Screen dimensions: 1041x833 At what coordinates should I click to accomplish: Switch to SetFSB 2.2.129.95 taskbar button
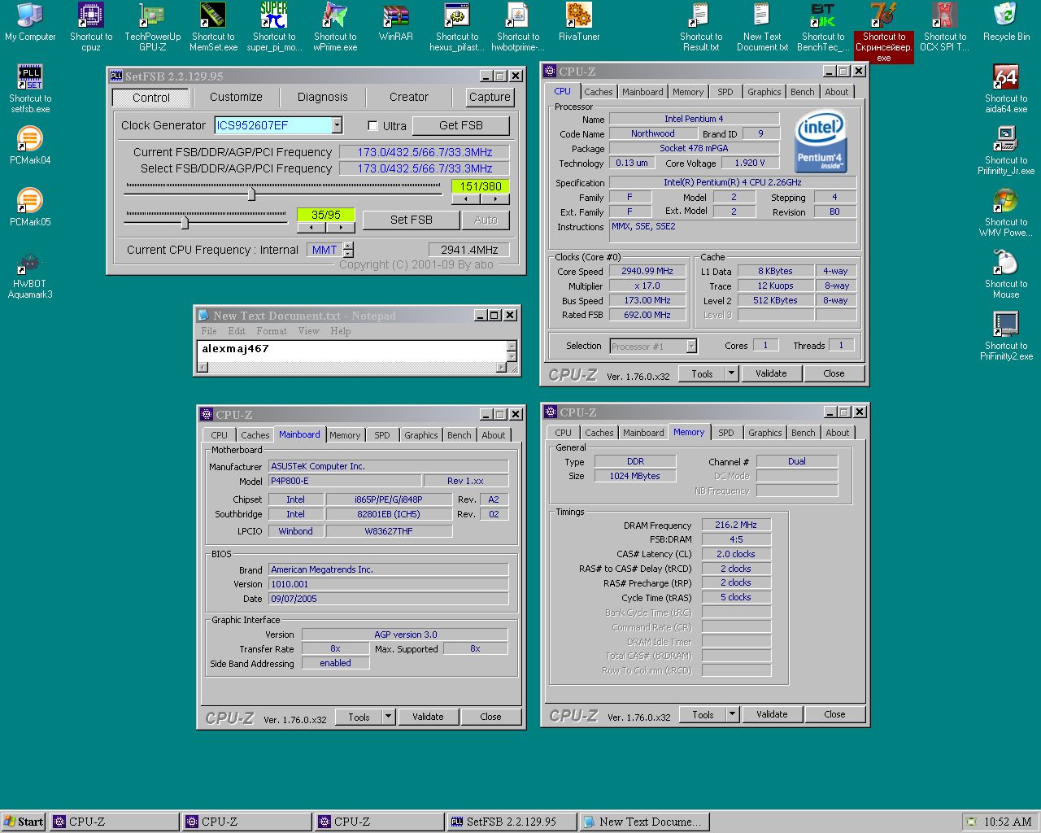(x=511, y=822)
